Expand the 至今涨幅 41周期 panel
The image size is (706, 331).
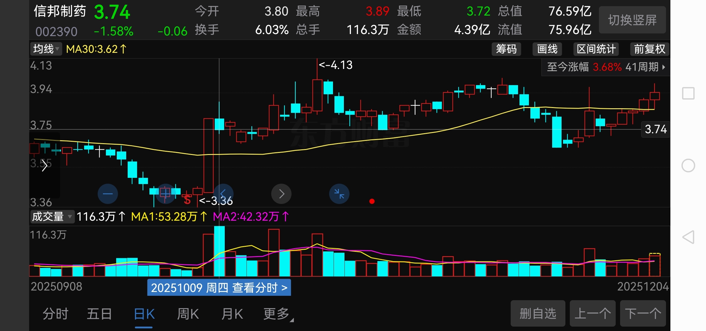[x=606, y=67]
